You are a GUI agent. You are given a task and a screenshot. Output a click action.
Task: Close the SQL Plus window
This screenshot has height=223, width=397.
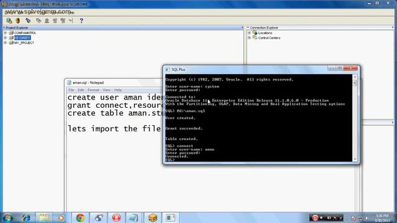tap(350, 68)
